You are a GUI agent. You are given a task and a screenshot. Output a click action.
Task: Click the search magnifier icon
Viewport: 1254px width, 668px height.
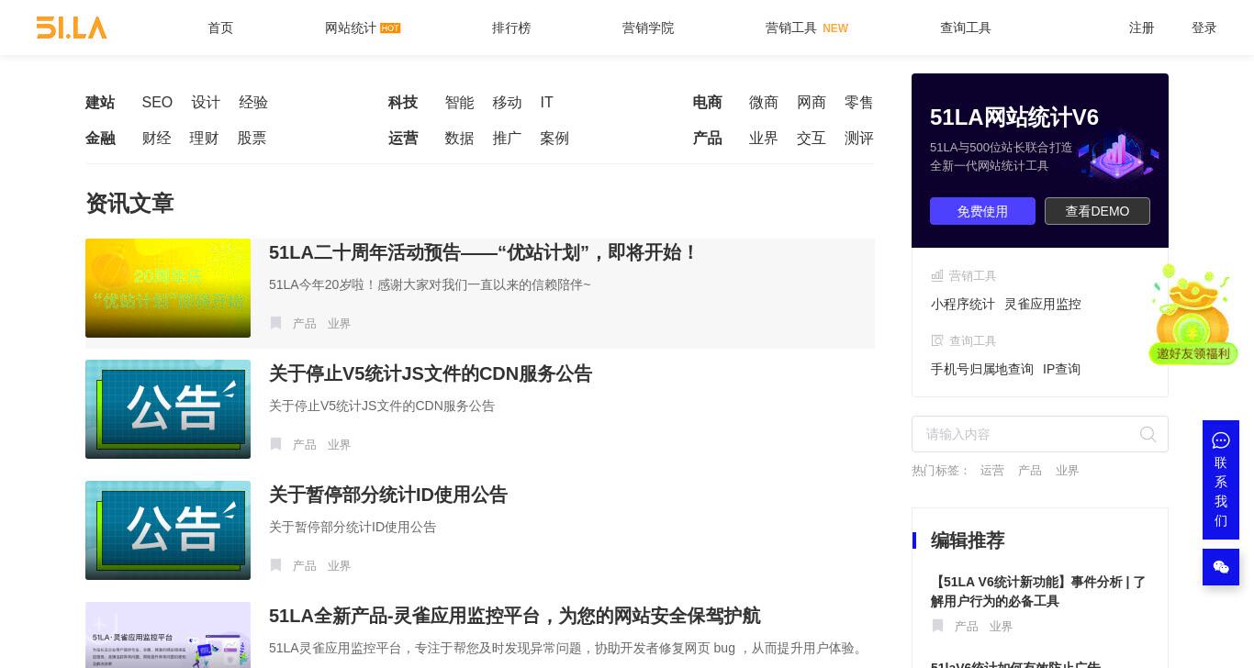[1148, 434]
